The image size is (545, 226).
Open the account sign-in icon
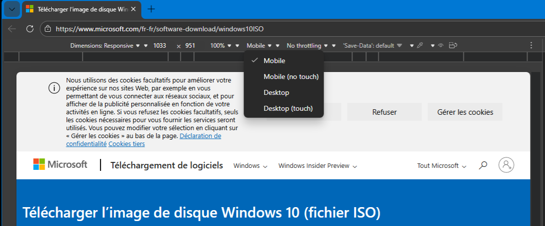tap(506, 165)
